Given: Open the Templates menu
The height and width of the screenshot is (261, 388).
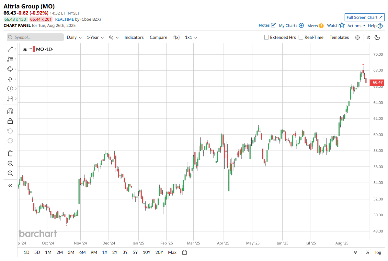Looking at the screenshot, I should [339, 37].
